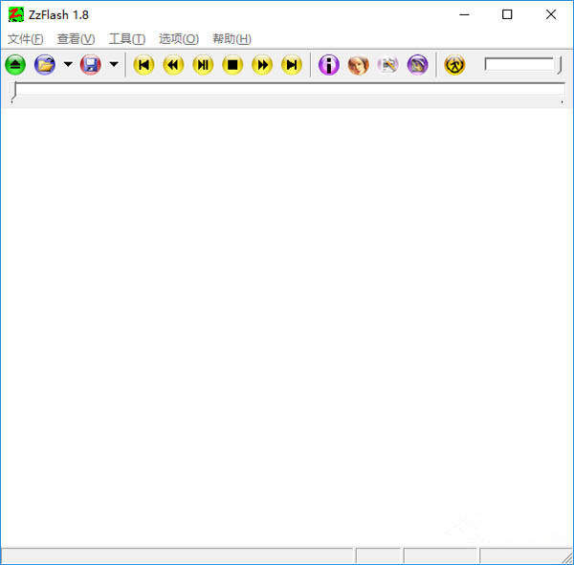Show file info with purple i icon
574x565 pixels.
(x=328, y=65)
